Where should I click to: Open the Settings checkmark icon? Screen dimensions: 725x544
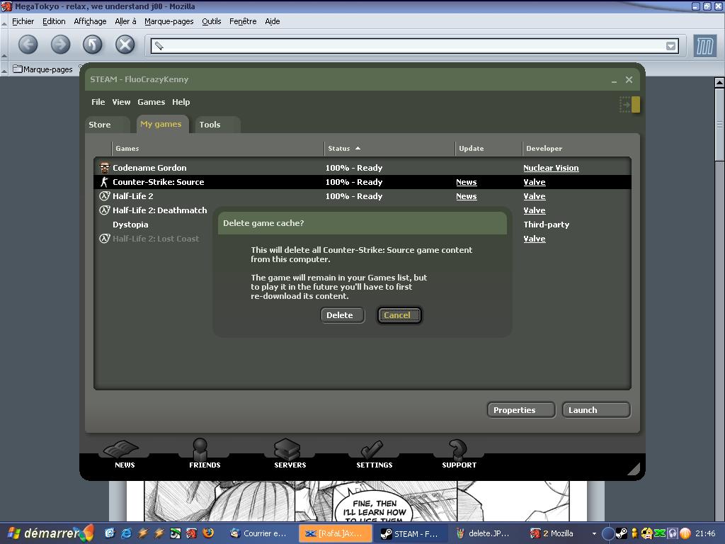point(374,452)
